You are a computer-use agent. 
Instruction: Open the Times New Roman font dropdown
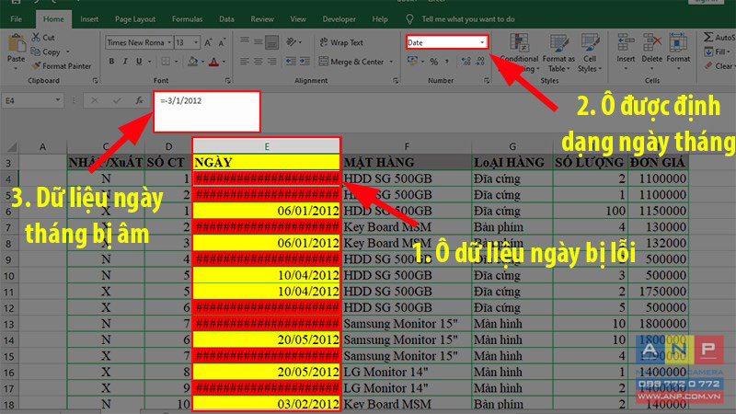169,42
